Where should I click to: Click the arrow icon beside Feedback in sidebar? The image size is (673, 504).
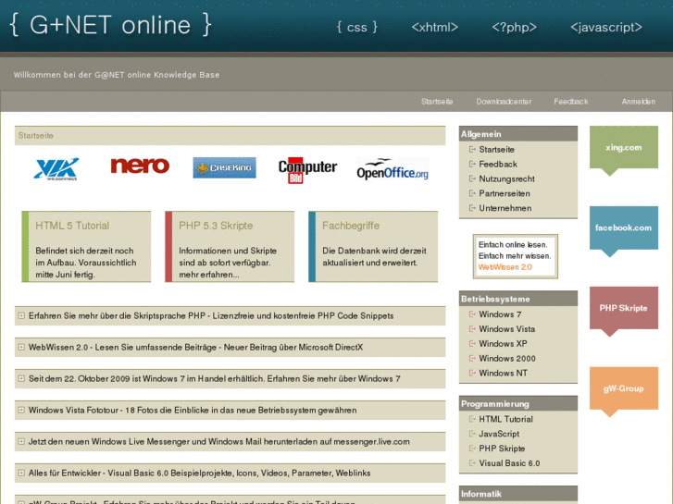point(472,164)
